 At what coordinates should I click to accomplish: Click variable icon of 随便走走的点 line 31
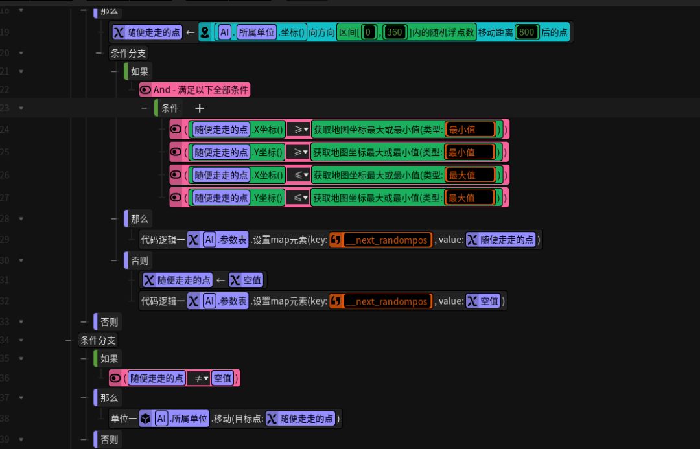pyautogui.click(x=149, y=280)
